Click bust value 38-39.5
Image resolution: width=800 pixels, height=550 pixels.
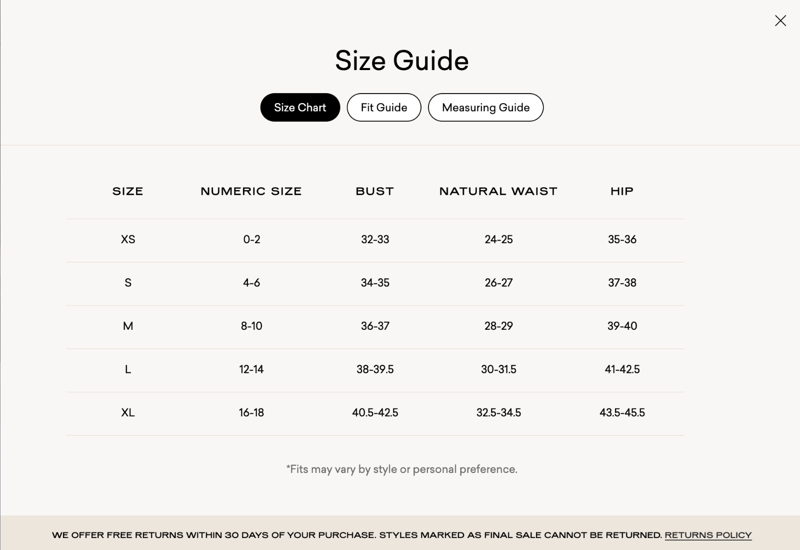click(375, 369)
